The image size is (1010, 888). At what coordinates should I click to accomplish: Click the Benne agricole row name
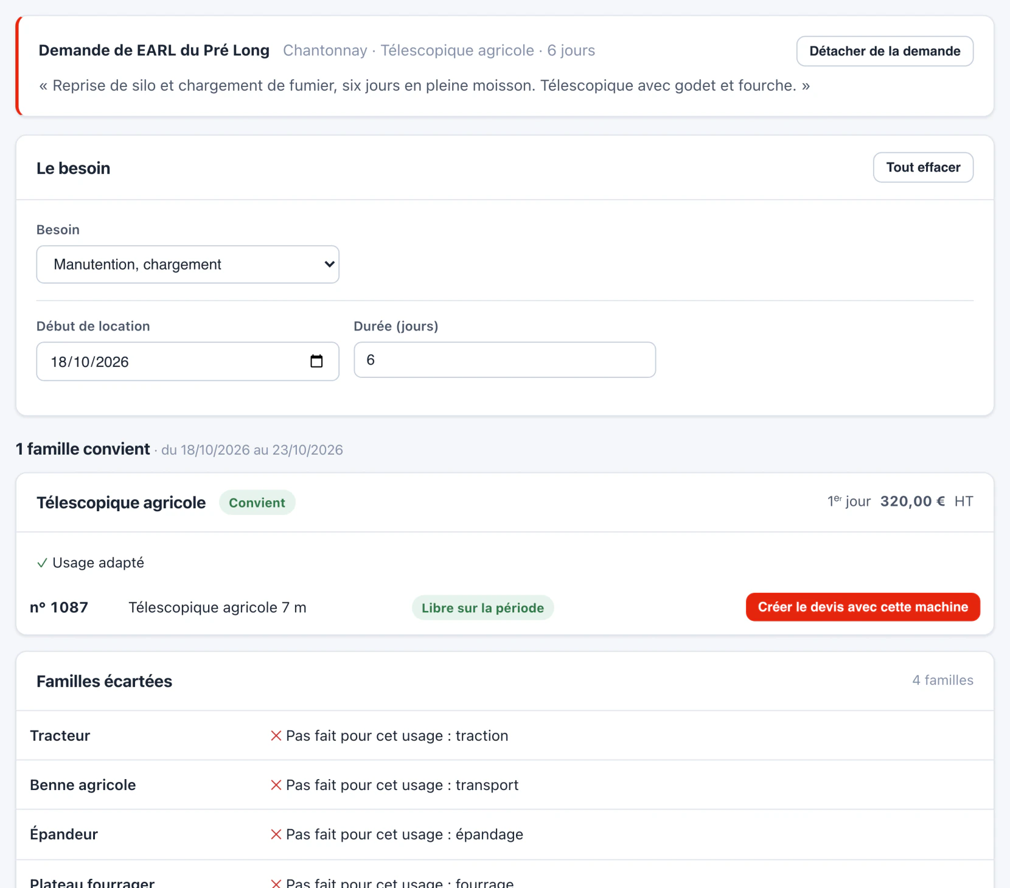83,785
